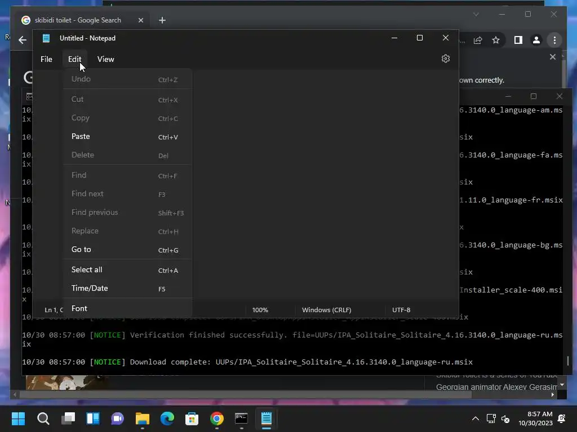Choose Go to from Edit menu
This screenshot has height=432, width=577.
[x=128, y=250]
